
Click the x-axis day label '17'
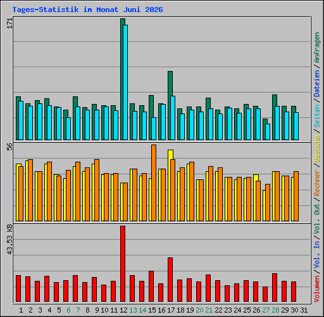pyautogui.click(x=171, y=310)
